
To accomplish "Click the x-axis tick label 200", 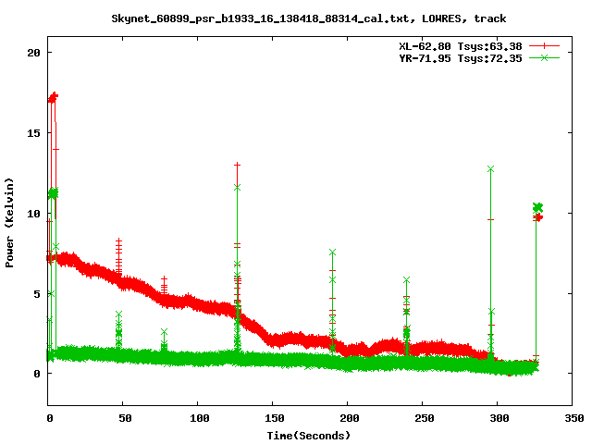I will click(350, 418).
